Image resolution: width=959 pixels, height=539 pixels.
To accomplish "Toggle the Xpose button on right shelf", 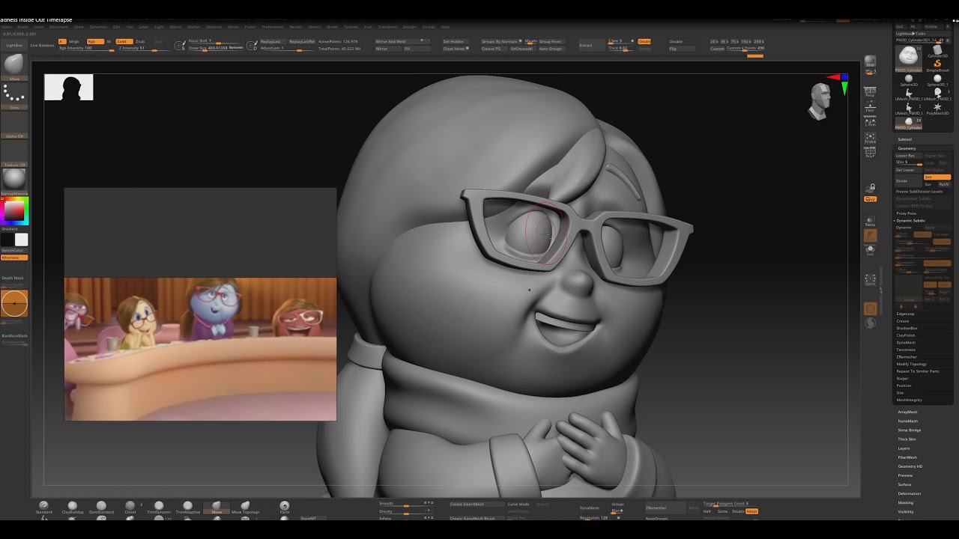I will point(870,279).
